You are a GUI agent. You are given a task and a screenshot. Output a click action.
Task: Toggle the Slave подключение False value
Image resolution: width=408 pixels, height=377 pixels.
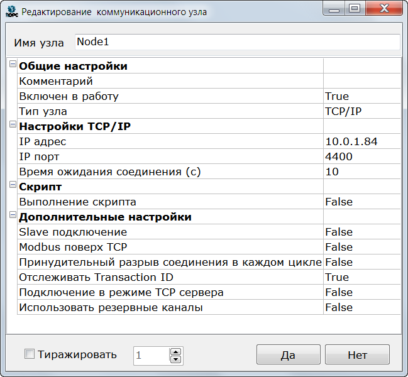362,232
